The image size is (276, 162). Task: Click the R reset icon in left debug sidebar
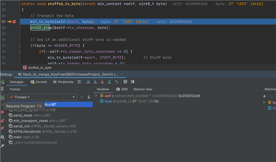2,89
